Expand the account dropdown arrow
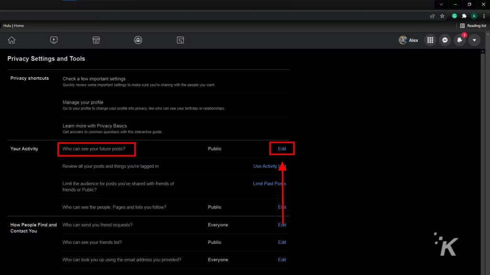The height and width of the screenshot is (275, 490). pos(474,40)
